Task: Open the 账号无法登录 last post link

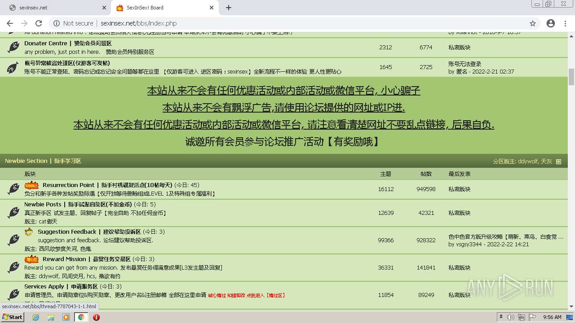Action: point(464,64)
